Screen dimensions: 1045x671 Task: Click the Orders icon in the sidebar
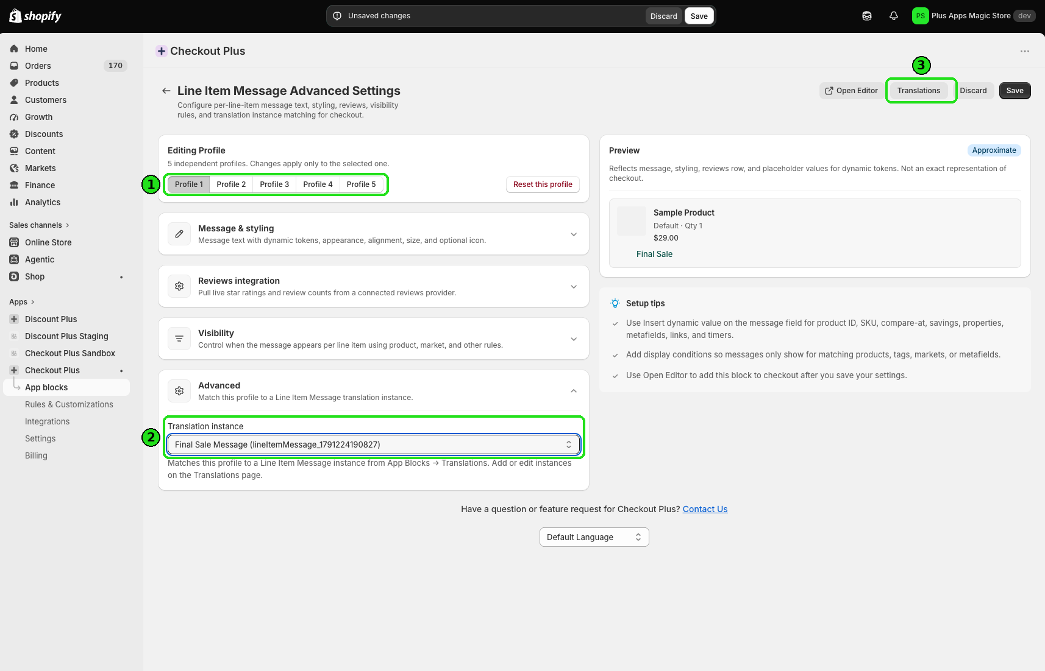[x=14, y=66]
